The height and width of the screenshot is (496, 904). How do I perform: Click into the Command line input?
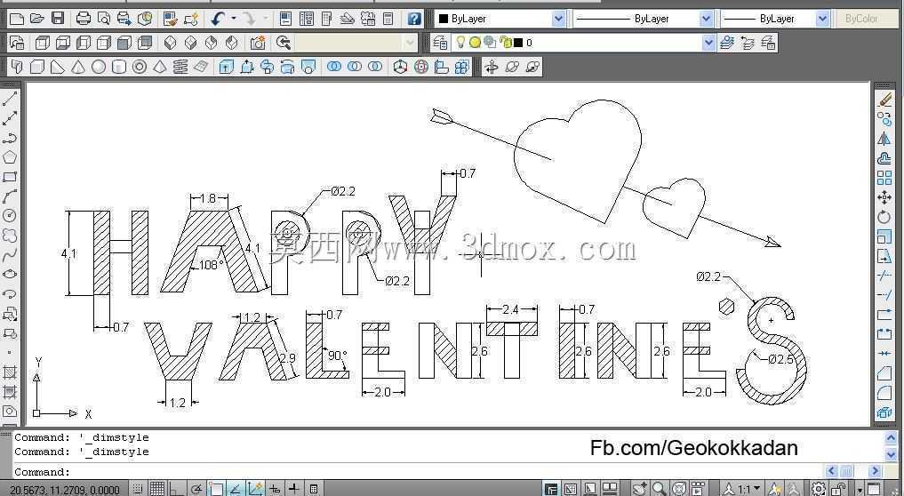(418, 472)
